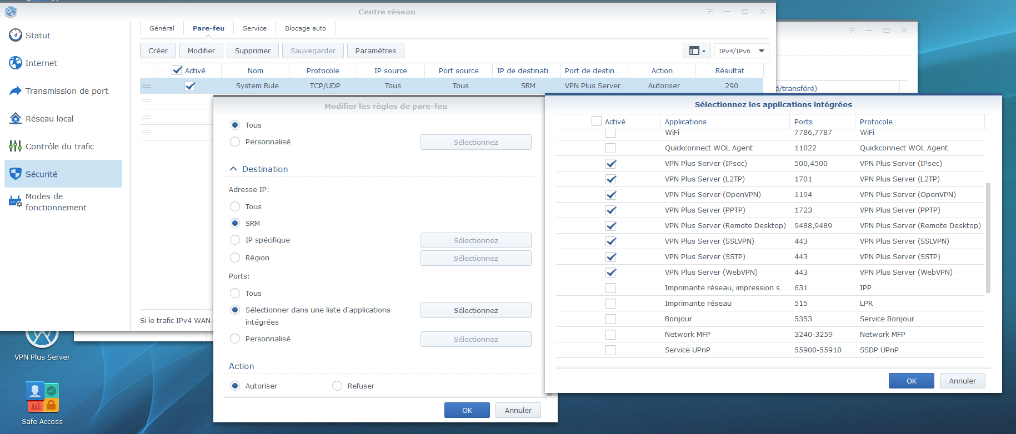
Task: Switch to the Service tab
Action: [254, 28]
